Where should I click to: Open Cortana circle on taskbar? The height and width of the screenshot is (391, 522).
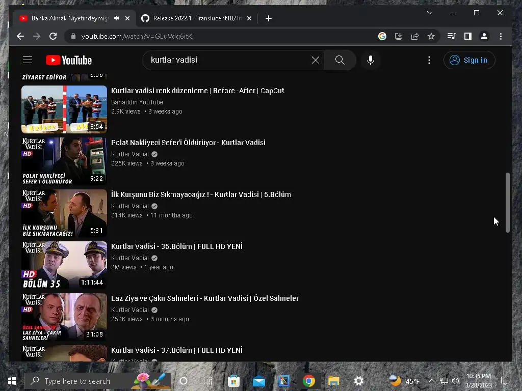tap(184, 381)
